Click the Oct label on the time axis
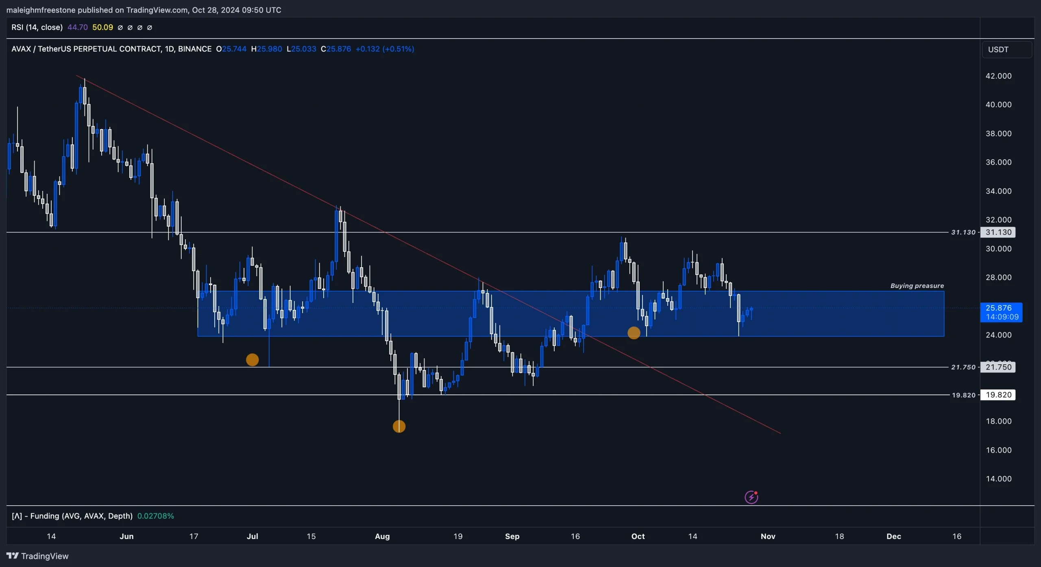The height and width of the screenshot is (567, 1041). click(x=638, y=536)
